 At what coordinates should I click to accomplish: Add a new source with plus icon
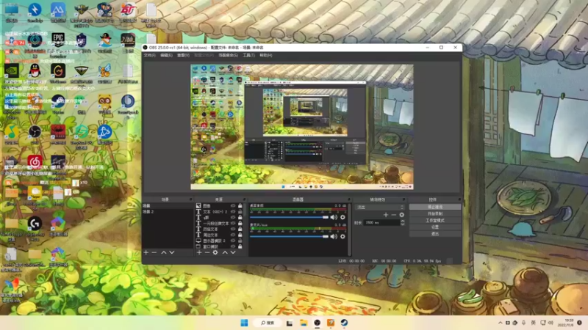199,252
